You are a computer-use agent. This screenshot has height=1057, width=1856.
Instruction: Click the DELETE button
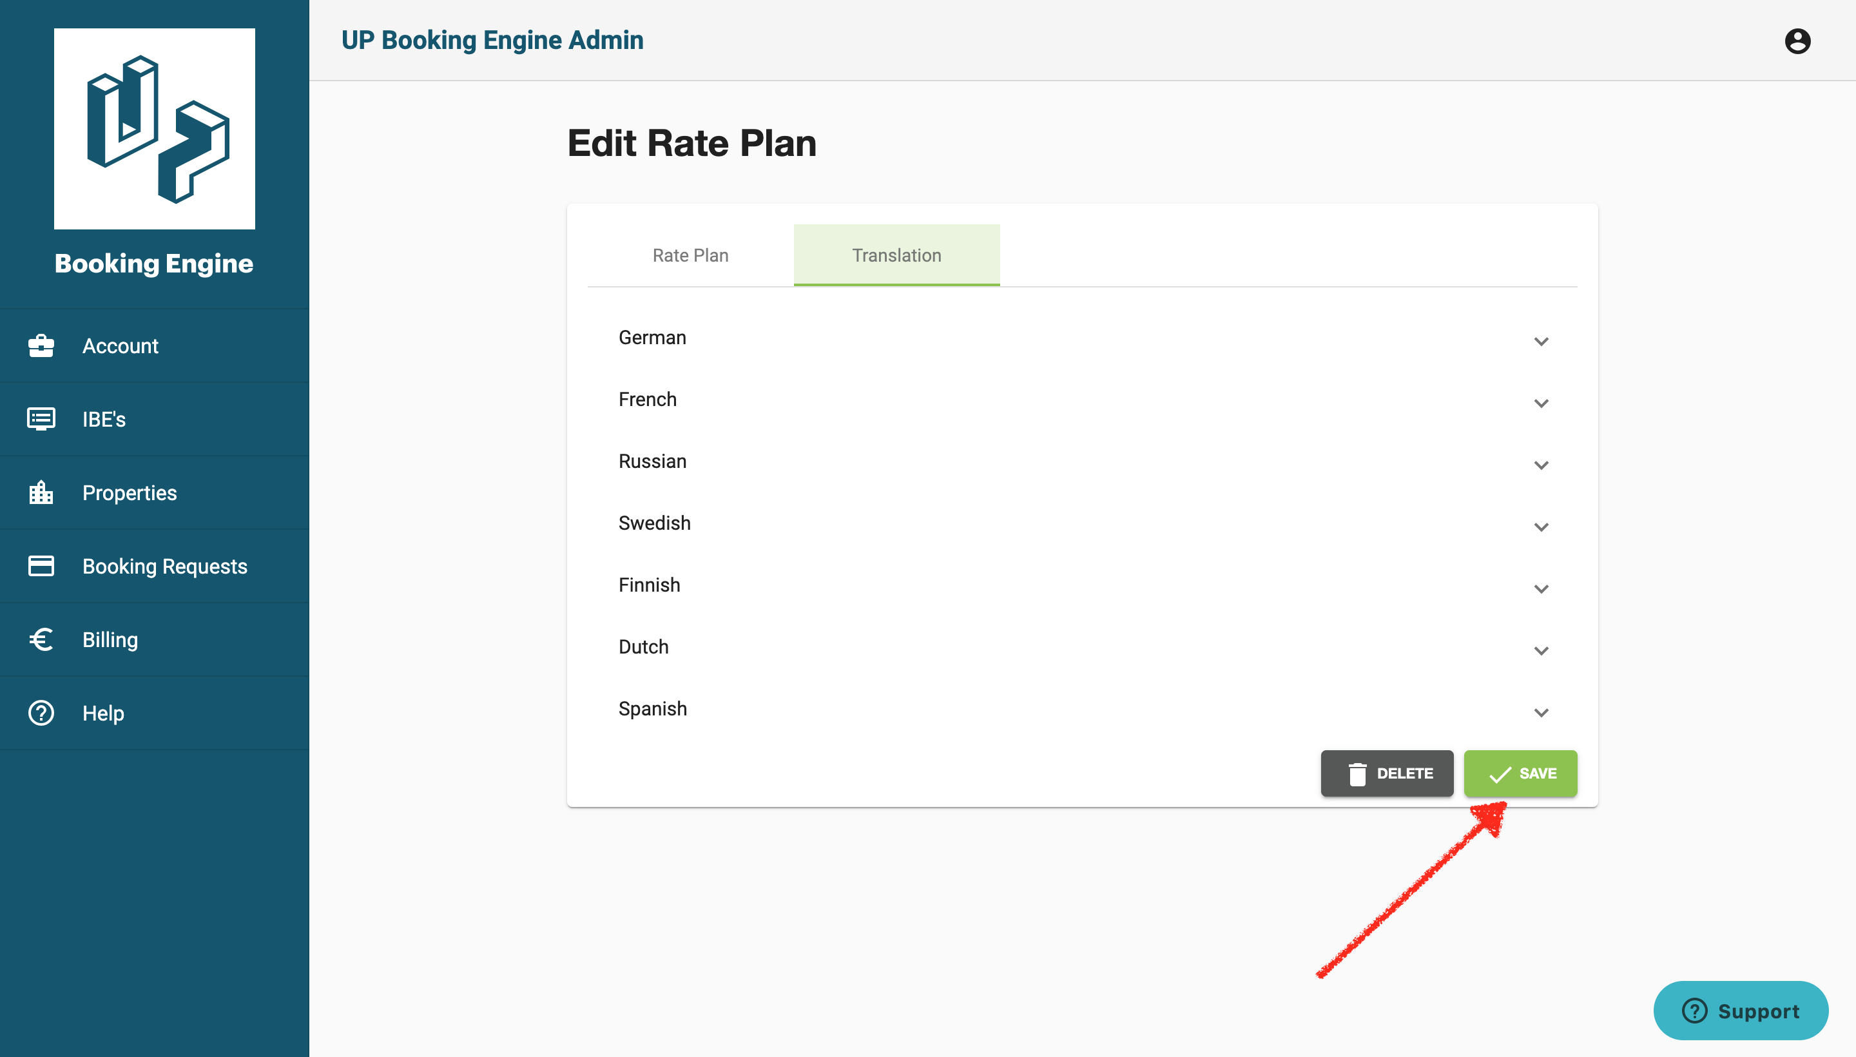(1388, 773)
